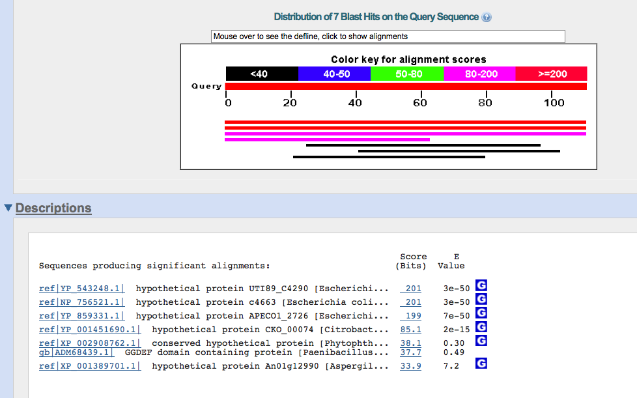The width and height of the screenshot is (637, 398).
Task: Select the short magenta hit alignment bar
Action: (327, 139)
